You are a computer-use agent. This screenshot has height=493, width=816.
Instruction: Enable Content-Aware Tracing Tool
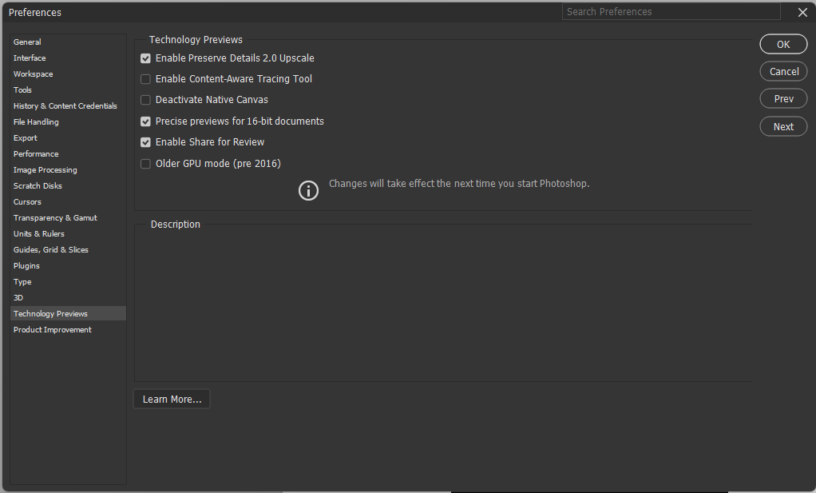tap(145, 78)
